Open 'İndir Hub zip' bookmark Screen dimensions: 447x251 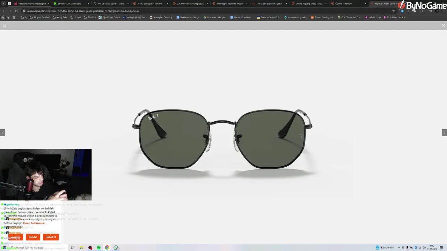(373, 17)
